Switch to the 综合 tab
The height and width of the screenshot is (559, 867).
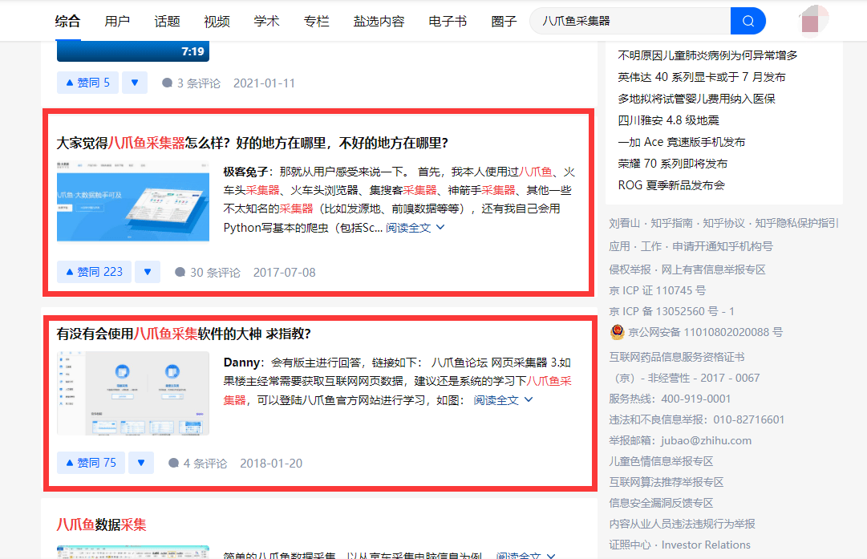[x=67, y=21]
